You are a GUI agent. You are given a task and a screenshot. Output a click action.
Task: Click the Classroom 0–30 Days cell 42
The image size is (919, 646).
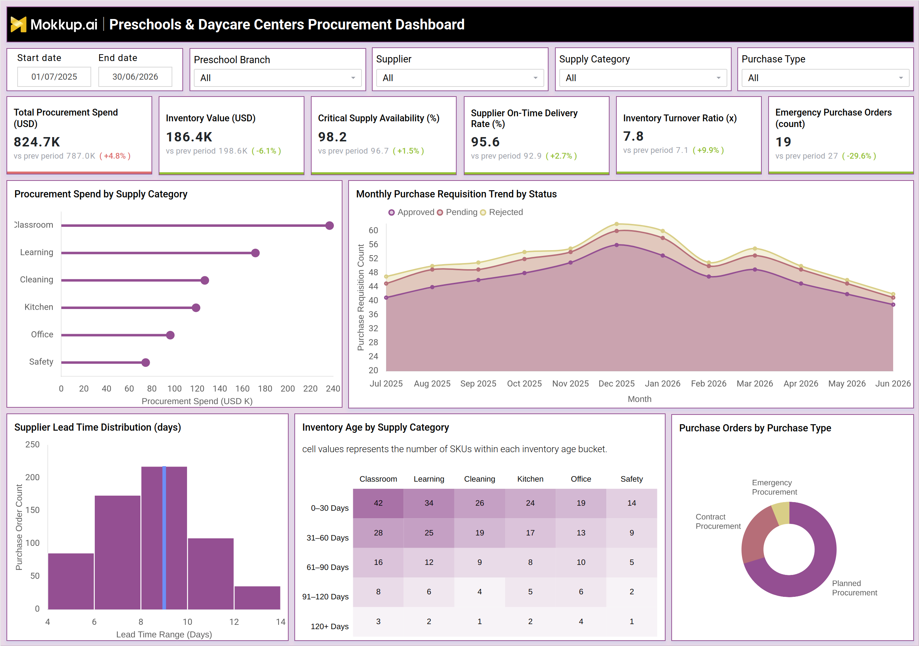tap(378, 503)
